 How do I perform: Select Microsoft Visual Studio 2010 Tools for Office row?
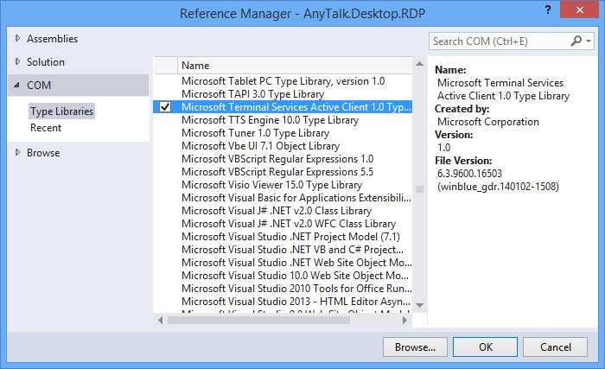click(283, 288)
